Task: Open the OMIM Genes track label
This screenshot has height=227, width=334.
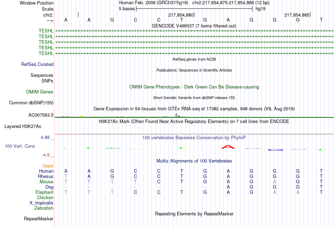Action: [40, 92]
